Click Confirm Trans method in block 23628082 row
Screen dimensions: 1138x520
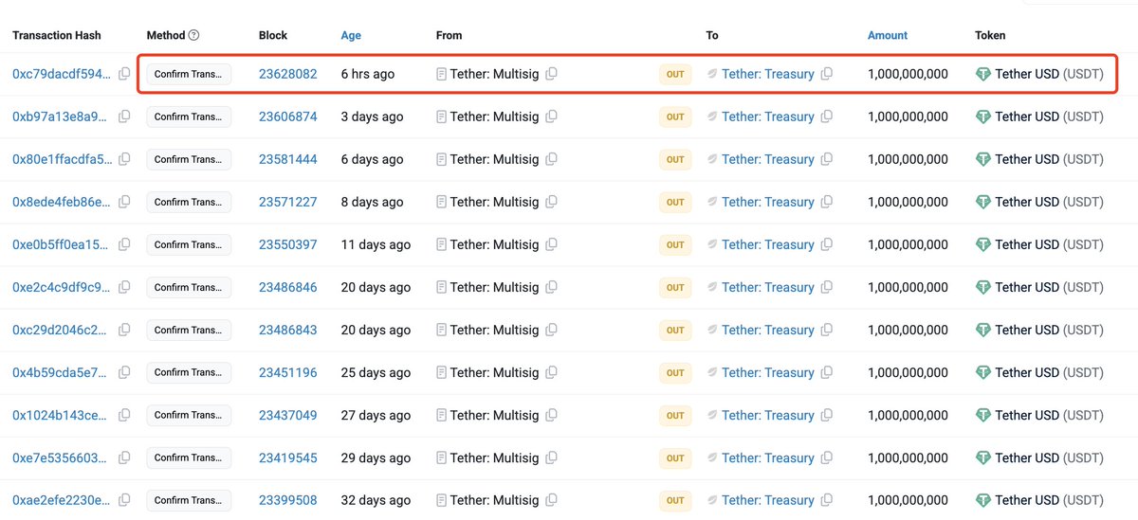coord(189,74)
